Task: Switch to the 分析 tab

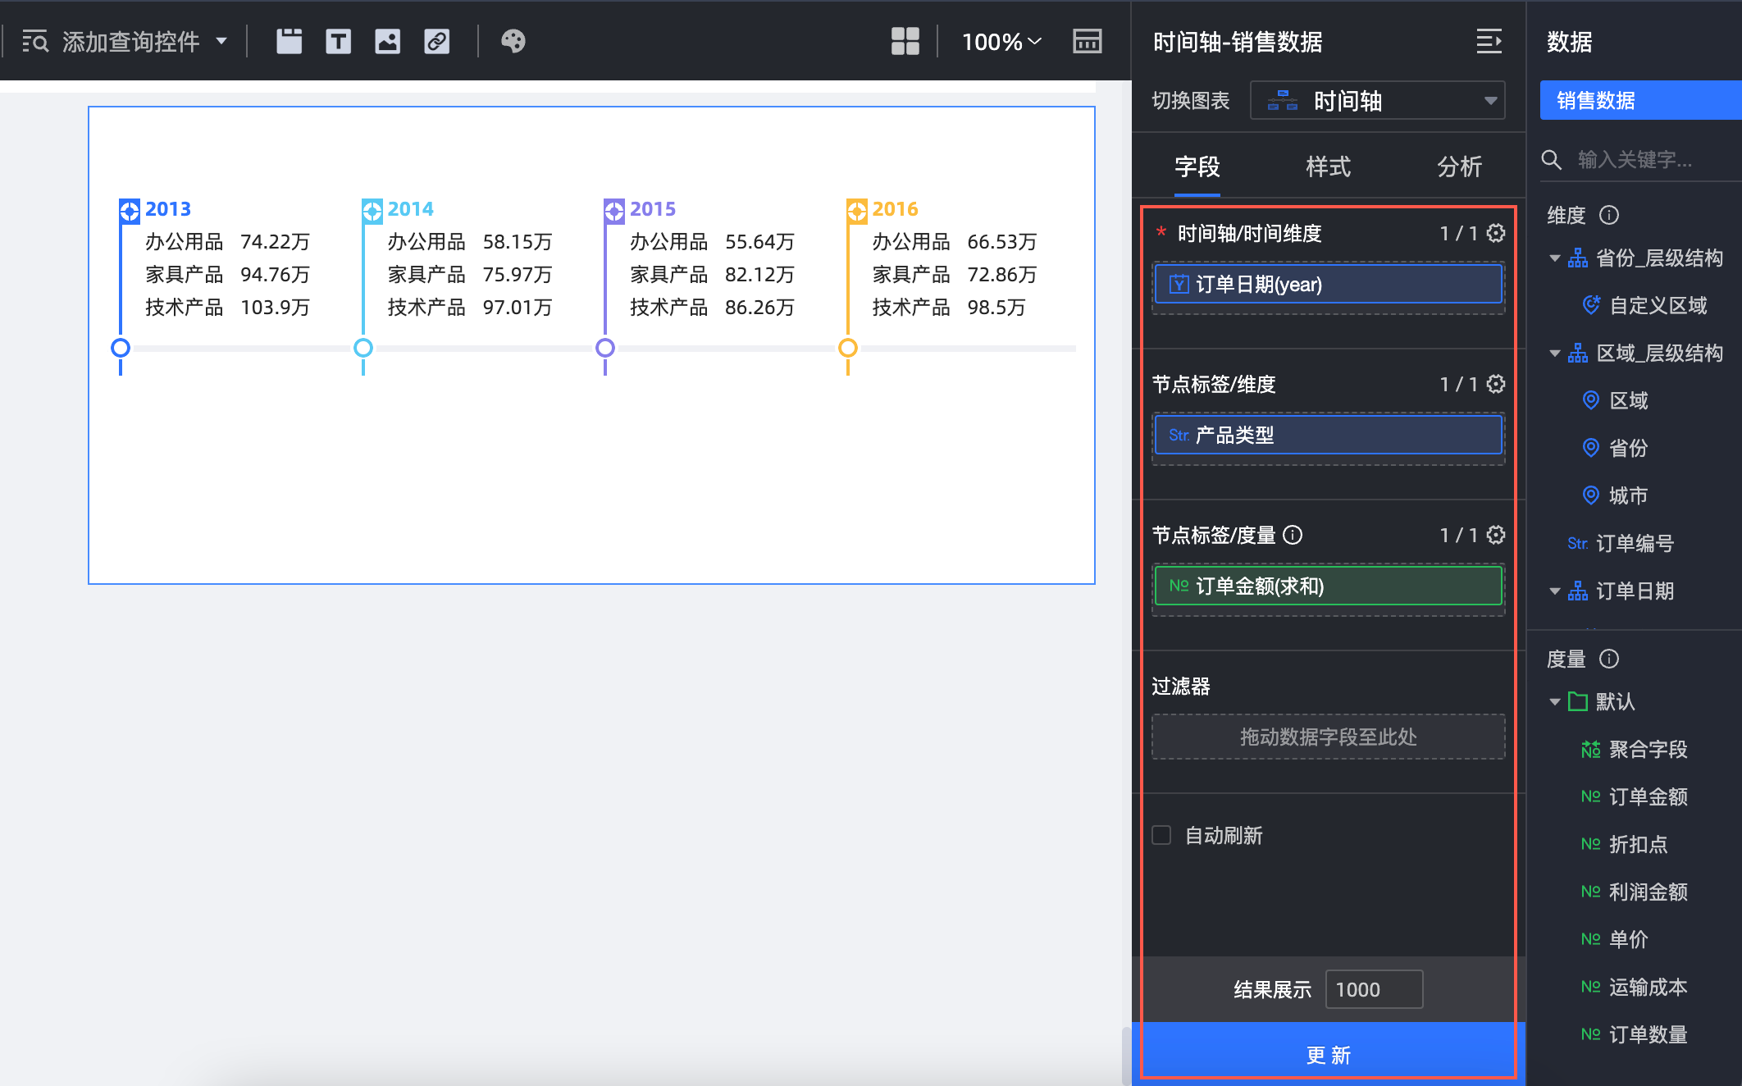Action: click(x=1459, y=167)
